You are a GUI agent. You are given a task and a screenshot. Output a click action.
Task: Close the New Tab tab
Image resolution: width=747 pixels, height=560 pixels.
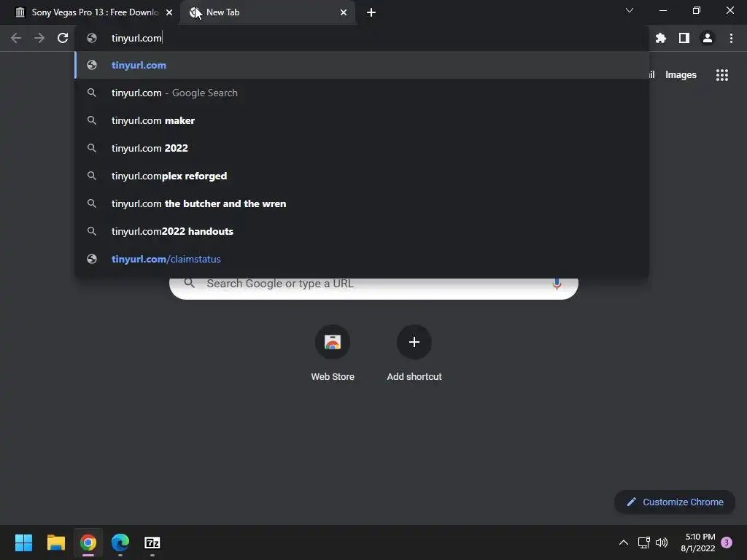[x=344, y=12]
